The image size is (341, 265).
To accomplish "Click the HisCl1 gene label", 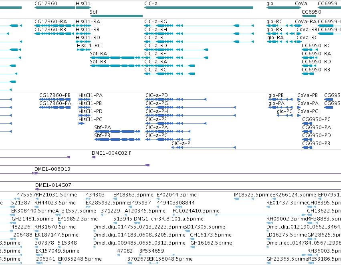I will 83,4.
